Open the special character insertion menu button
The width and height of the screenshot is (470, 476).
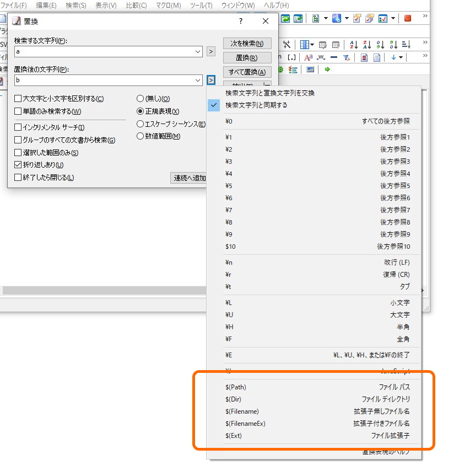[210, 81]
